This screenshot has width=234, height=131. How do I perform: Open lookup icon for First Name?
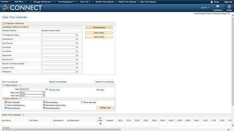(x=77, y=51)
